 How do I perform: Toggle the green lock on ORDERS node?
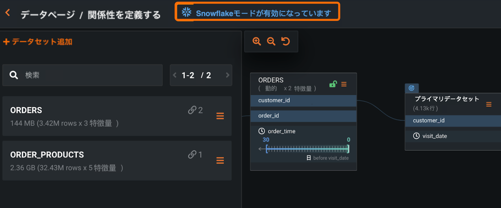tap(333, 84)
